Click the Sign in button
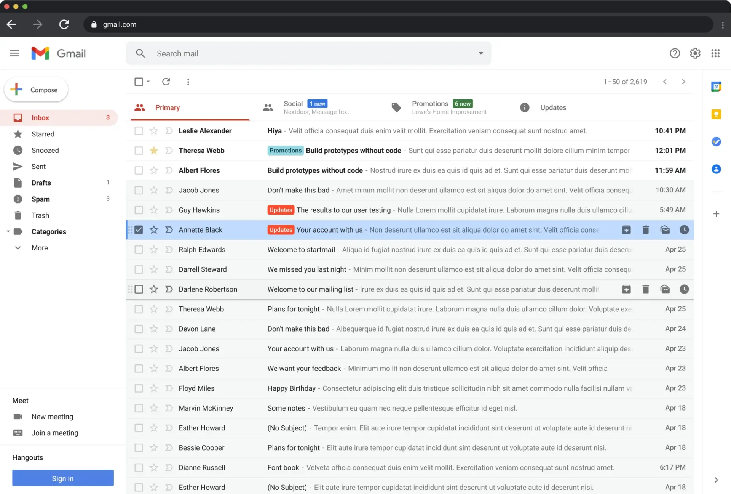The height and width of the screenshot is (494, 731). point(63,478)
